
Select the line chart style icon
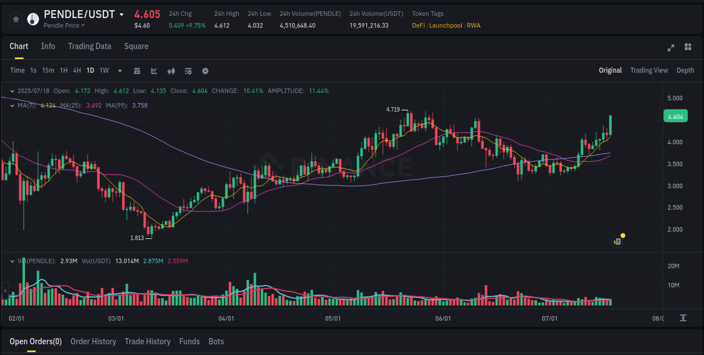coord(153,71)
